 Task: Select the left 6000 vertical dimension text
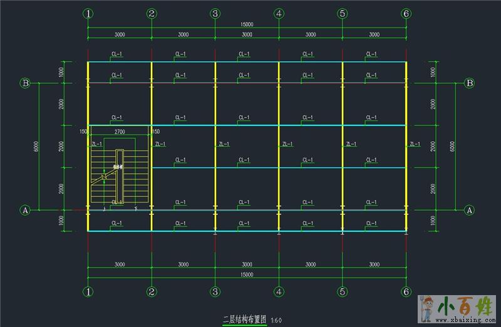[x=36, y=146]
